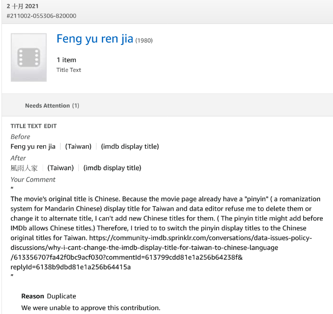Open the blue "Feng yu ren jia" title link
333x314 pixels.
tap(95, 39)
